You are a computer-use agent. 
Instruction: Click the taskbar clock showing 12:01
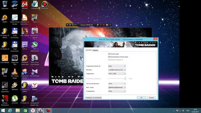coord(195,111)
